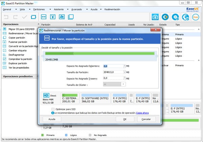Click the left handle of partition size bar
Viewport: 203px width, 142px height.
tap(43, 56)
